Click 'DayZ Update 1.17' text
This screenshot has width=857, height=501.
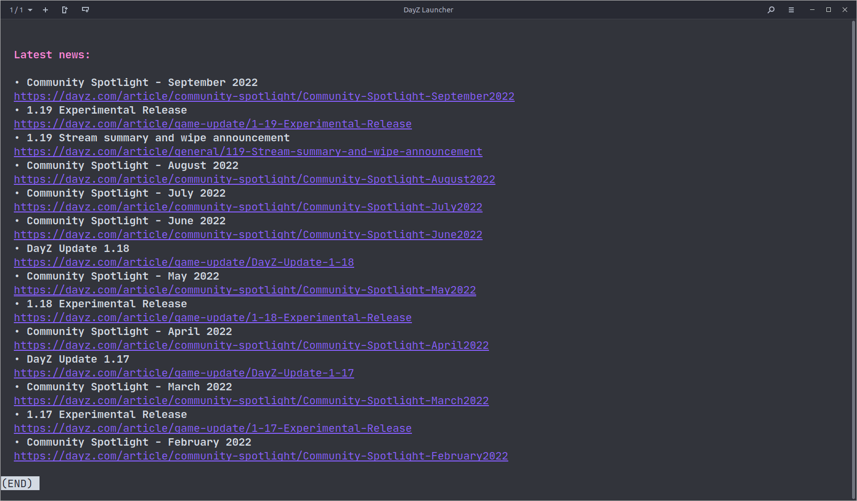tap(78, 359)
